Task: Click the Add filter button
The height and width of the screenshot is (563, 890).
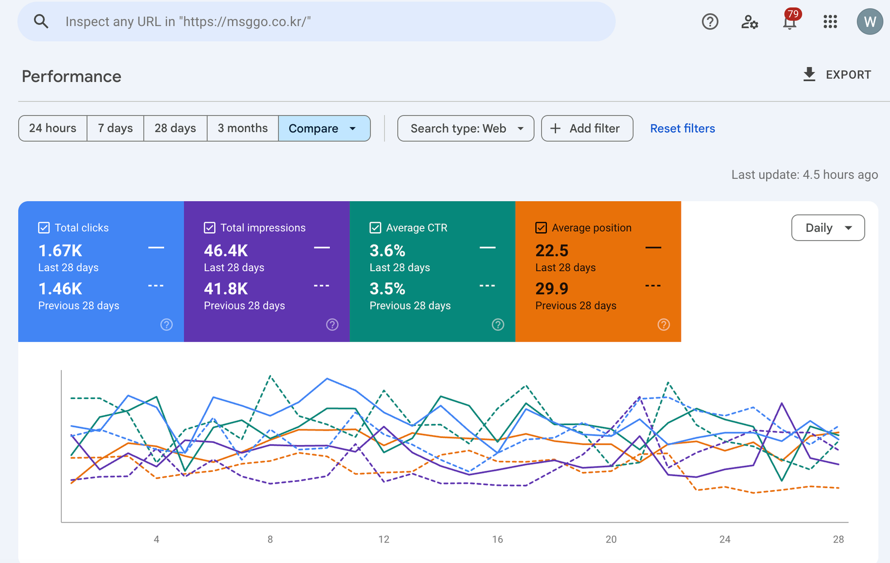Action: click(587, 128)
